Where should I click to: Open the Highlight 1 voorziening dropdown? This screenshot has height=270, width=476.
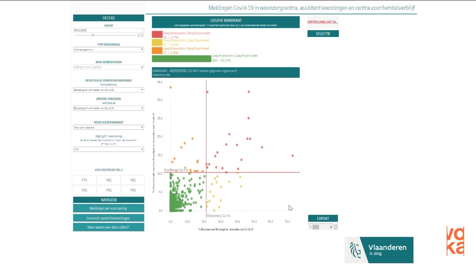point(108,149)
